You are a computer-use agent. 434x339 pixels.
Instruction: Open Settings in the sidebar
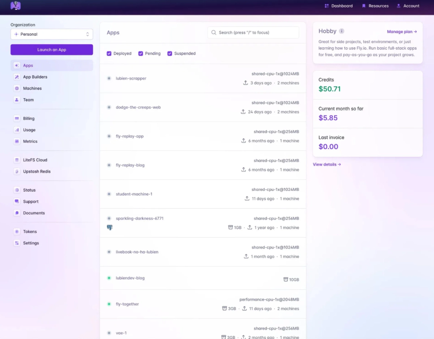point(52,243)
